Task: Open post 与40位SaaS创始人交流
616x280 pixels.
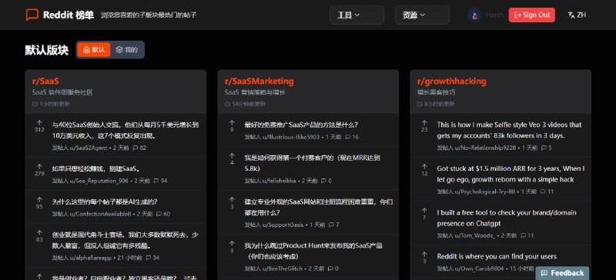Action: pos(126,130)
